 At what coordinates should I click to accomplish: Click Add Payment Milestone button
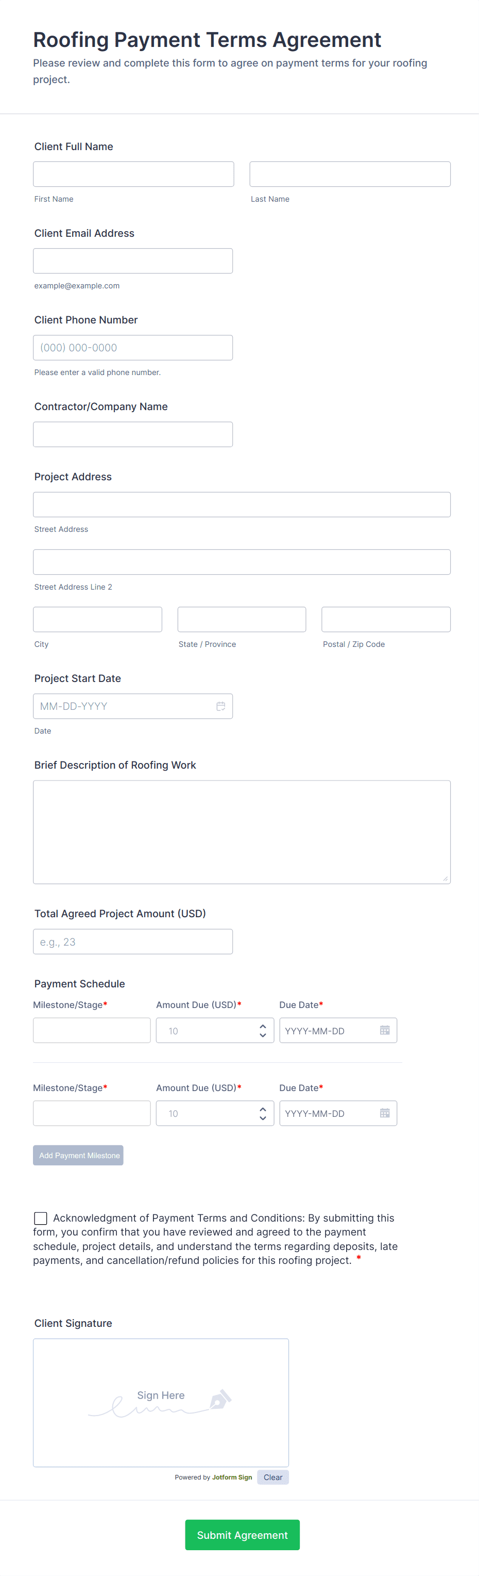[x=78, y=1155]
